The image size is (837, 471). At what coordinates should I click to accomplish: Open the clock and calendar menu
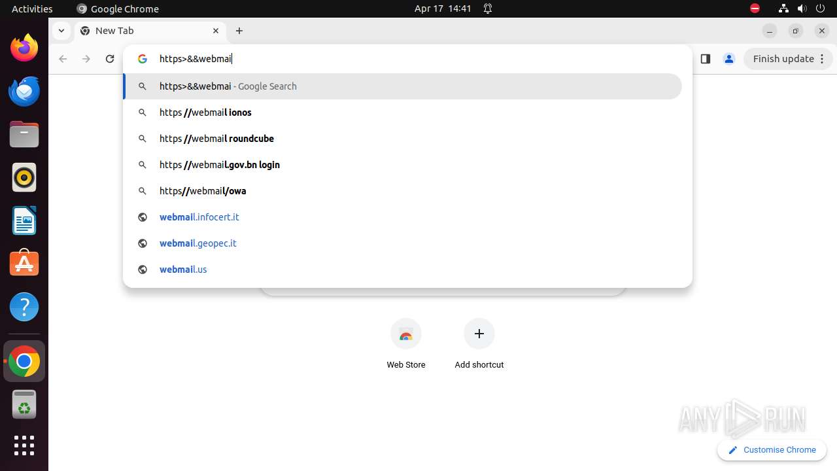pyautogui.click(x=443, y=9)
